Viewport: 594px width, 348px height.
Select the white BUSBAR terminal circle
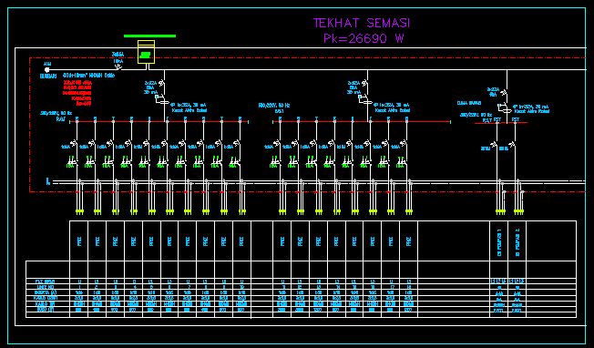pos(47,70)
